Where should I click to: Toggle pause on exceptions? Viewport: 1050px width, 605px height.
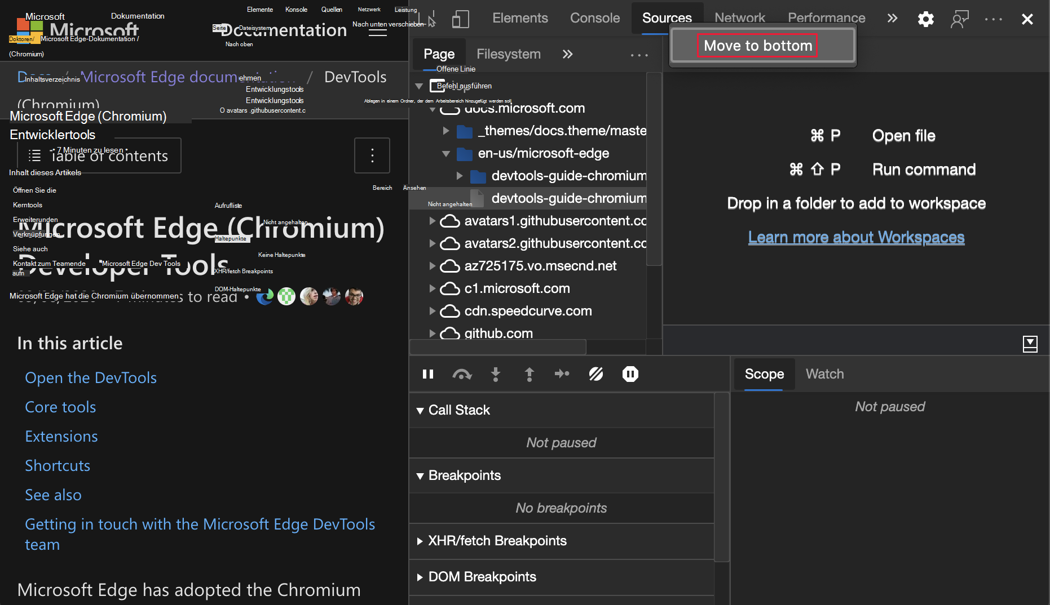[x=630, y=374]
